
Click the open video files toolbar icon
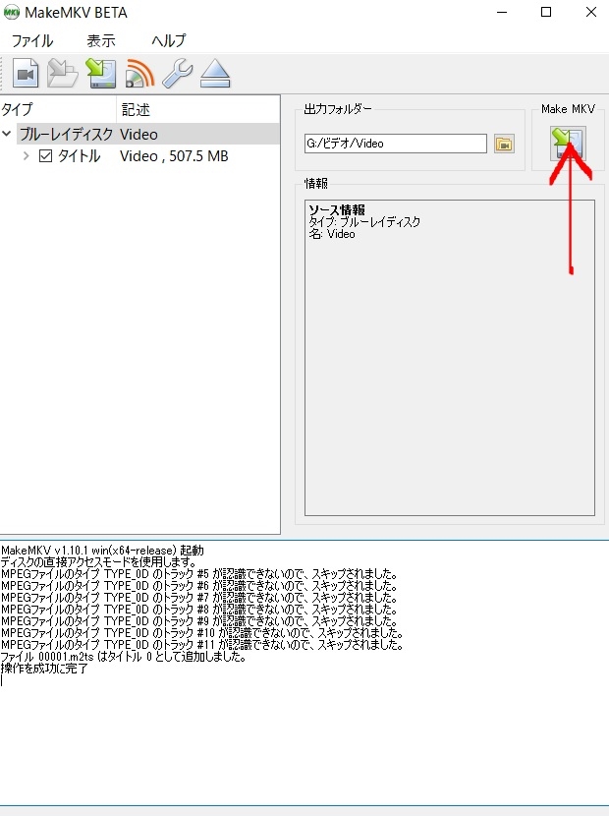(26, 74)
